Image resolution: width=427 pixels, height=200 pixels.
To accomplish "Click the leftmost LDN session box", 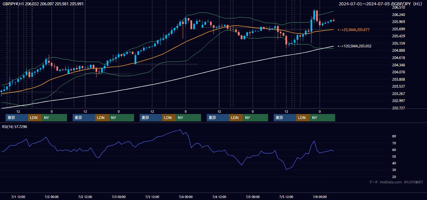I will 35,118.
